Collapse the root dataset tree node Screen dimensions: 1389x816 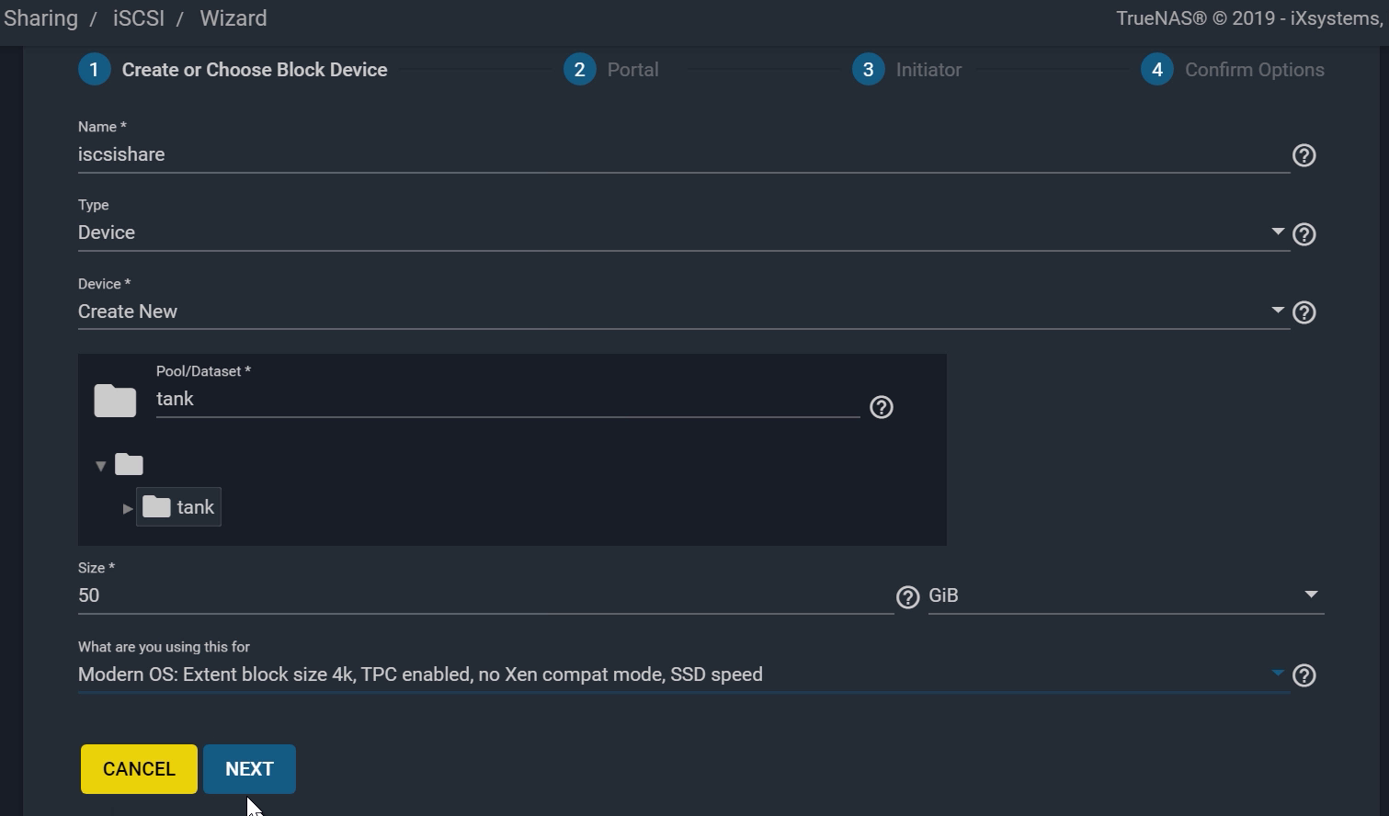point(101,467)
